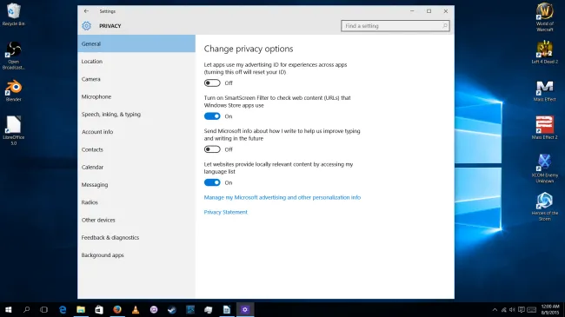This screenshot has width=565, height=317.
Task: Toggle Send Microsoft typing info switch
Action: point(212,149)
